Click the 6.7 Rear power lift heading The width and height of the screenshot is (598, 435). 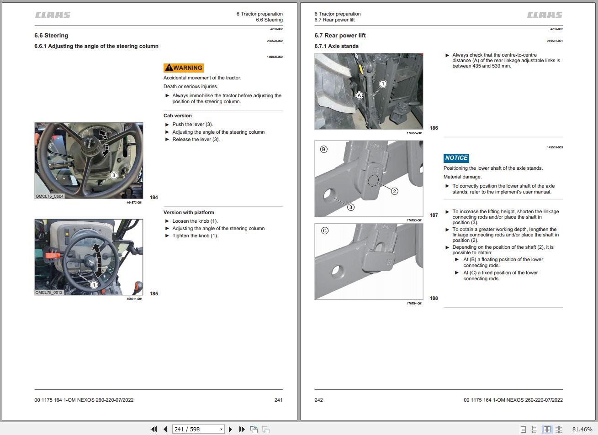[340, 36]
